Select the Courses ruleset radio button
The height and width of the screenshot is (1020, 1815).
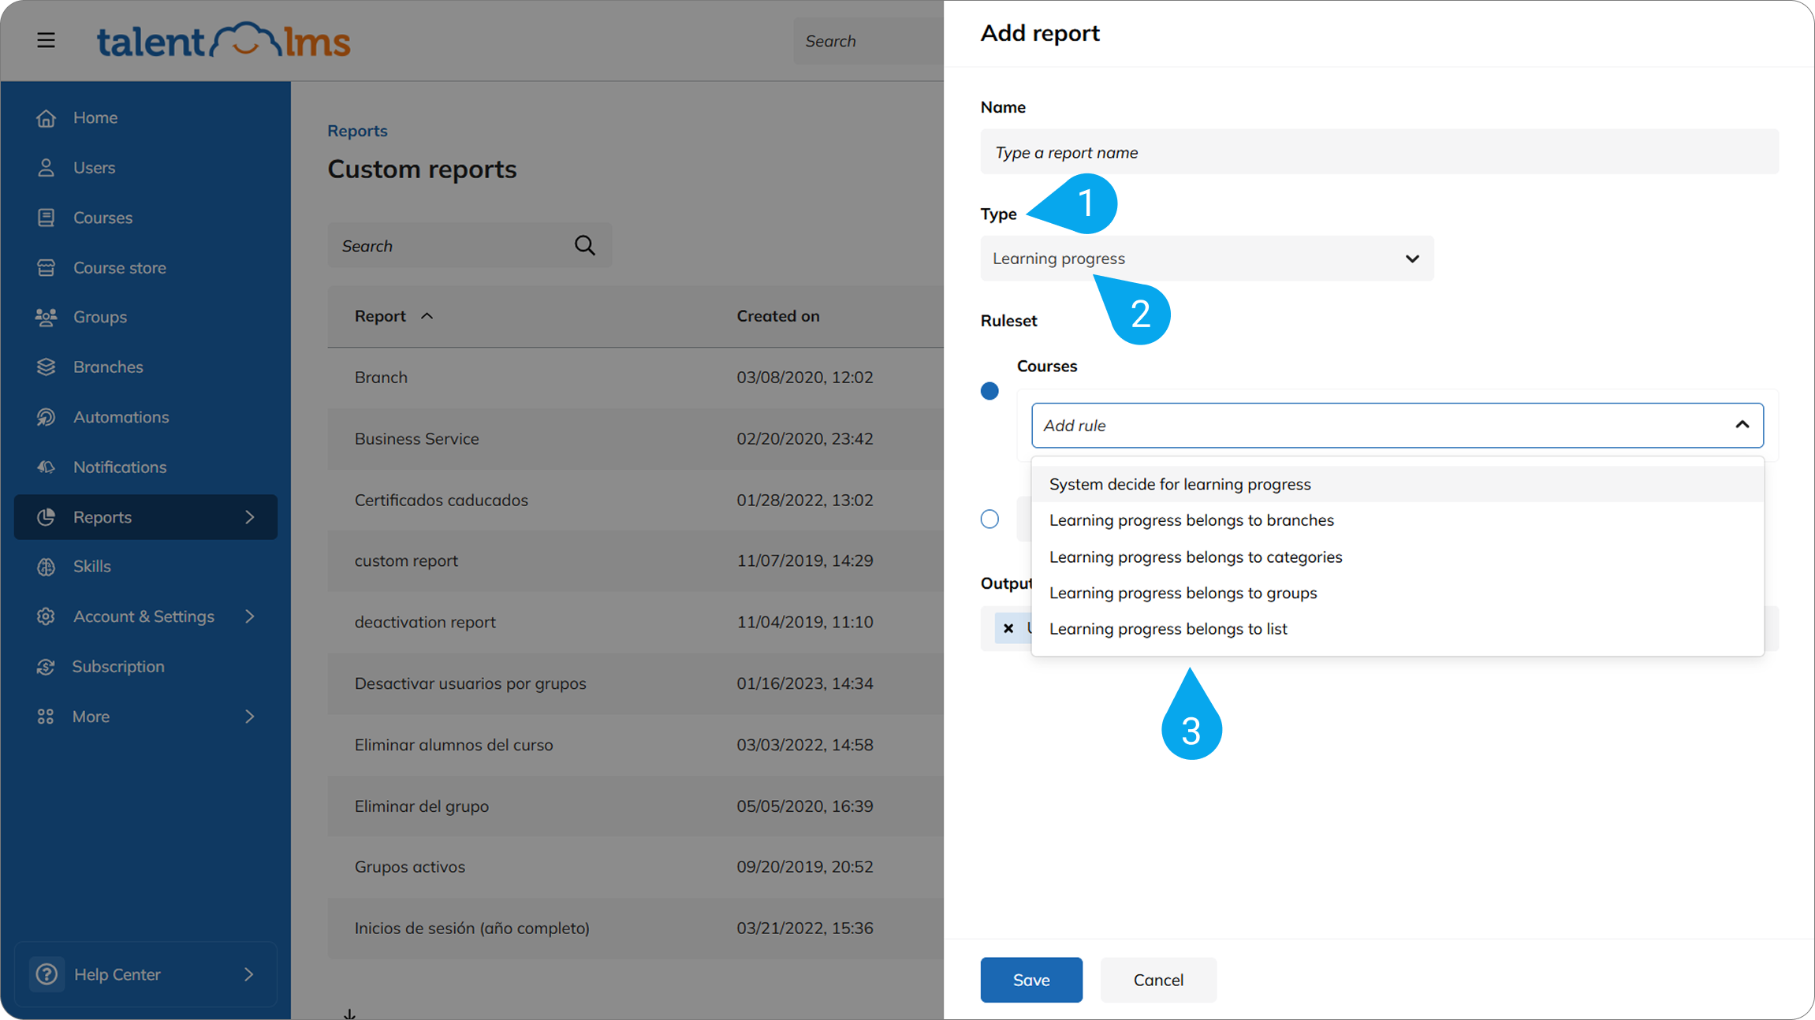989,391
